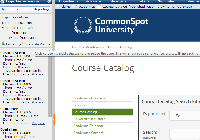The image size is (200, 140).
Task: Click the Academics breadcrumb link
Action: coord(95,47)
